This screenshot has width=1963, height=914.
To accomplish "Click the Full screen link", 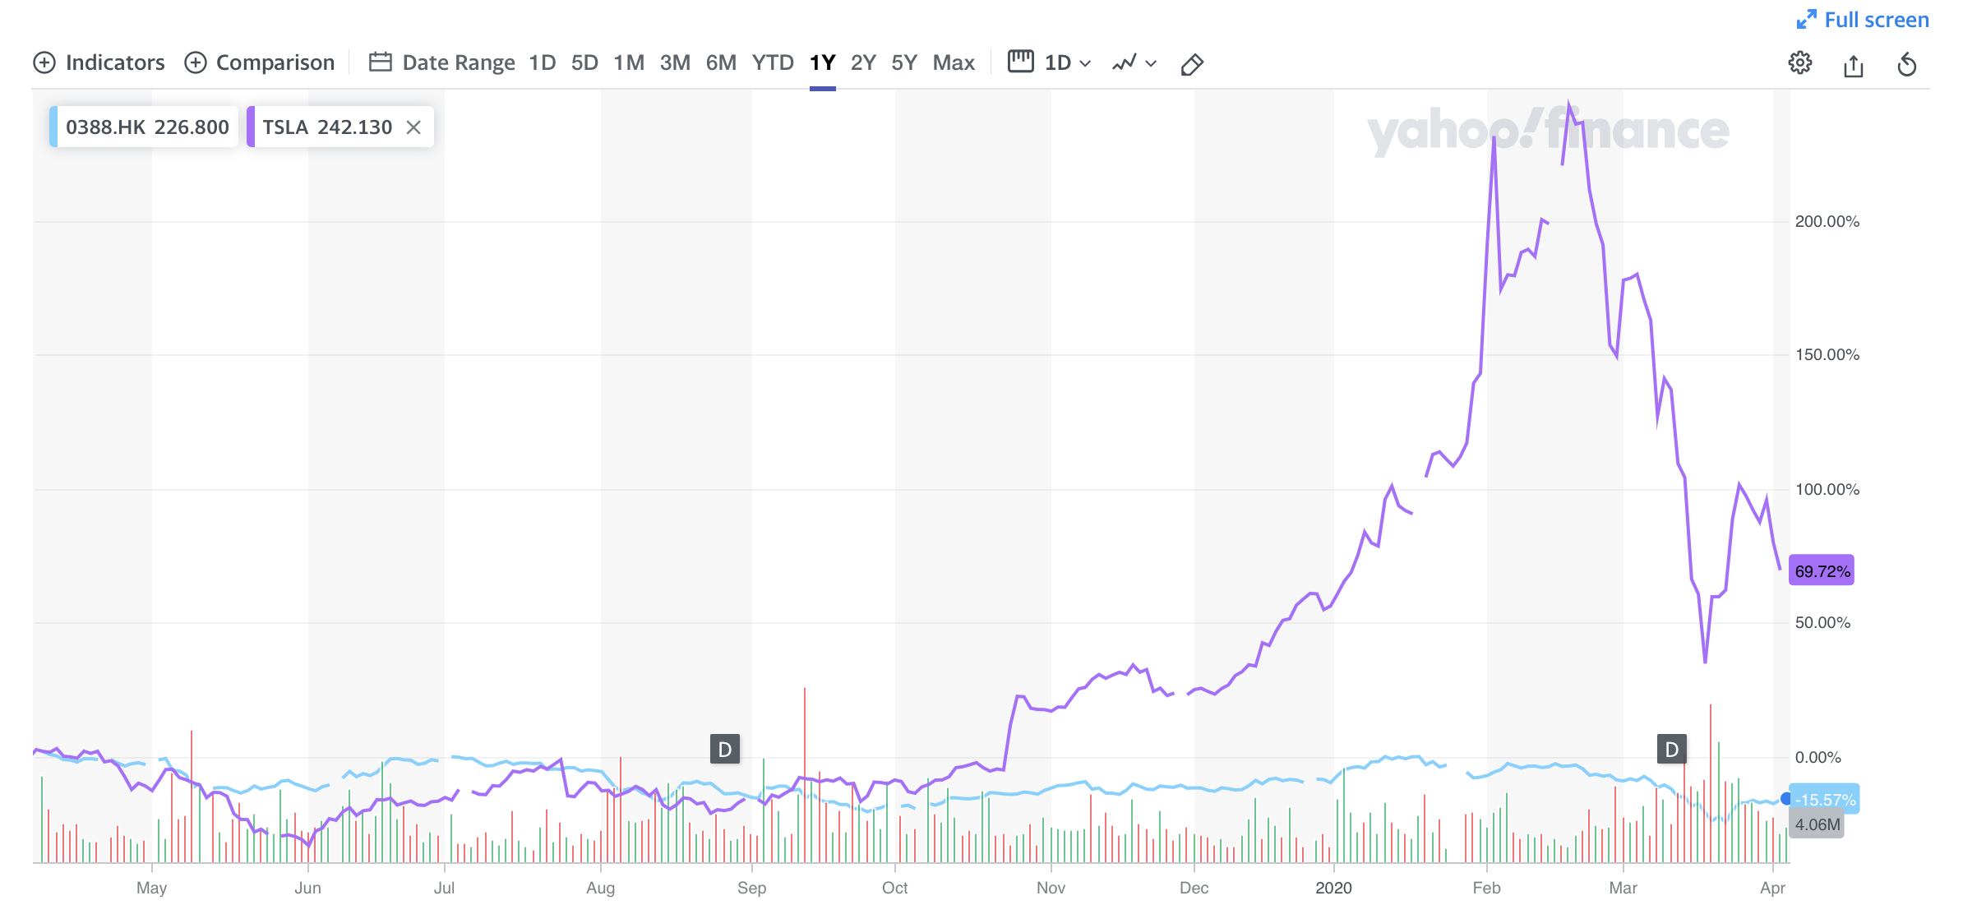I will pos(1876,20).
